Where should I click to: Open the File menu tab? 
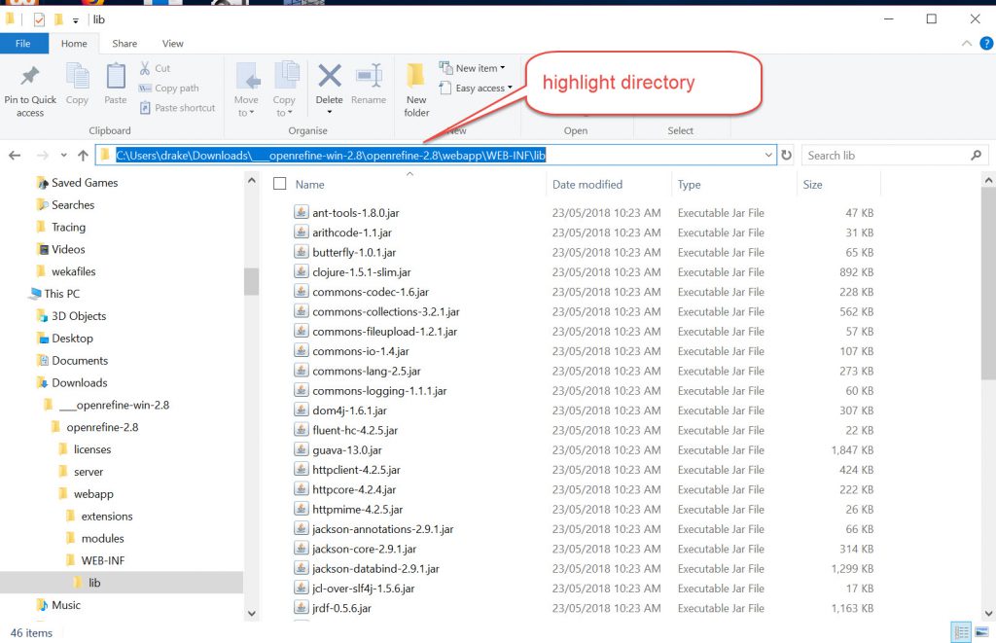23,44
